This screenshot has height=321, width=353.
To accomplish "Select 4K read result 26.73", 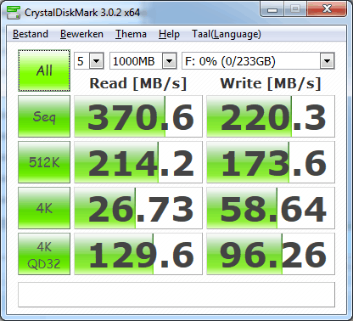I will click(138, 208).
